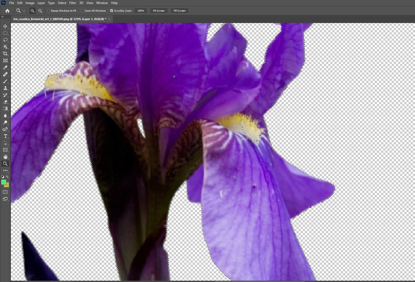The image size is (415, 282).
Task: Select the Clone Stamp tool
Action: pyautogui.click(x=5, y=88)
